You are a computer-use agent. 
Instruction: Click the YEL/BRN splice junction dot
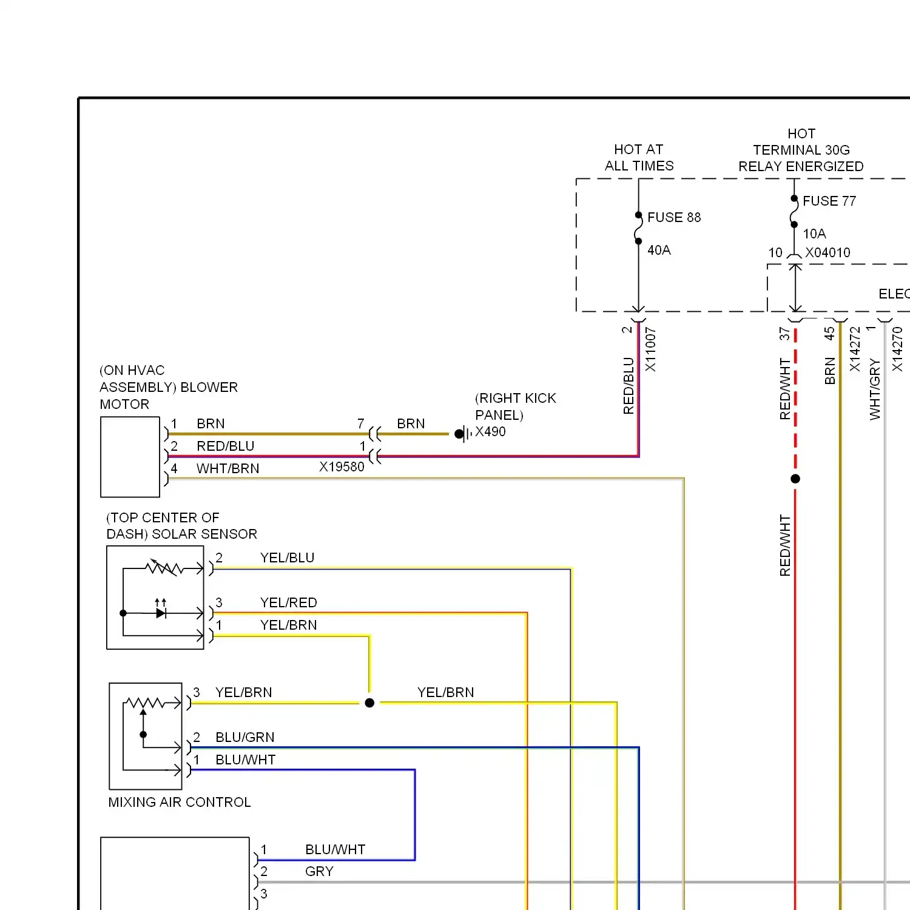[x=369, y=703]
